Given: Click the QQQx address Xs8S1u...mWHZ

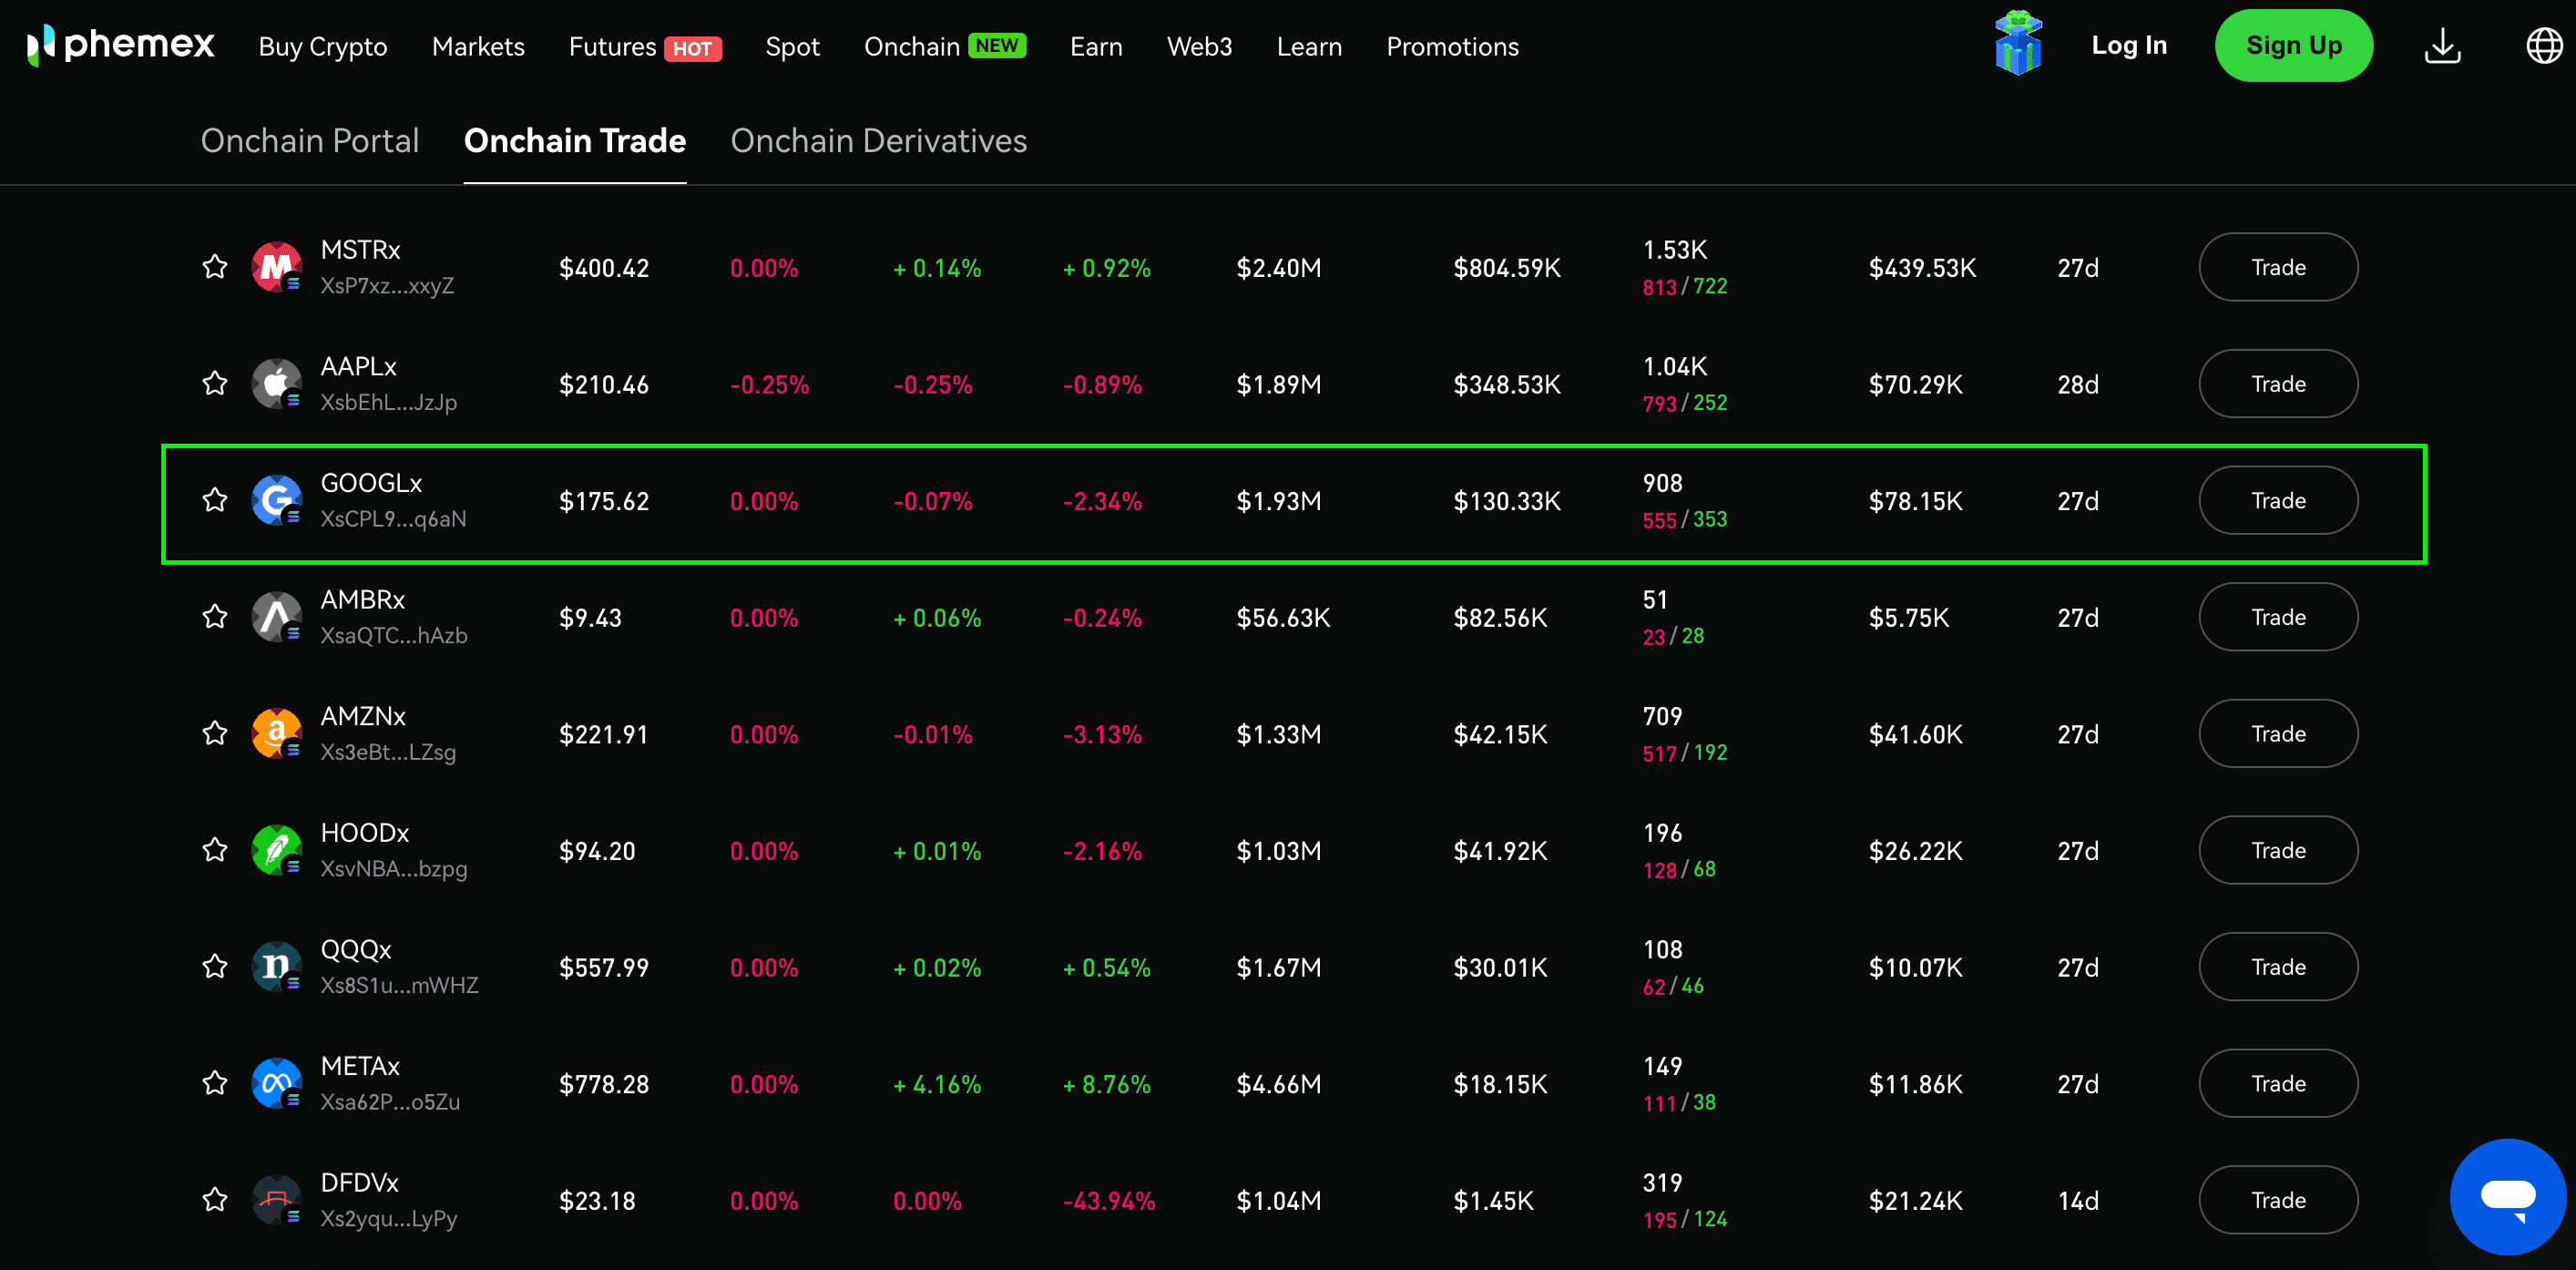Looking at the screenshot, I should coord(399,985).
